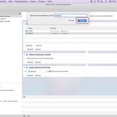The height and width of the screenshot is (117, 117).
Task: Open the Flusso di lavoro menu
Action: [21, 1]
